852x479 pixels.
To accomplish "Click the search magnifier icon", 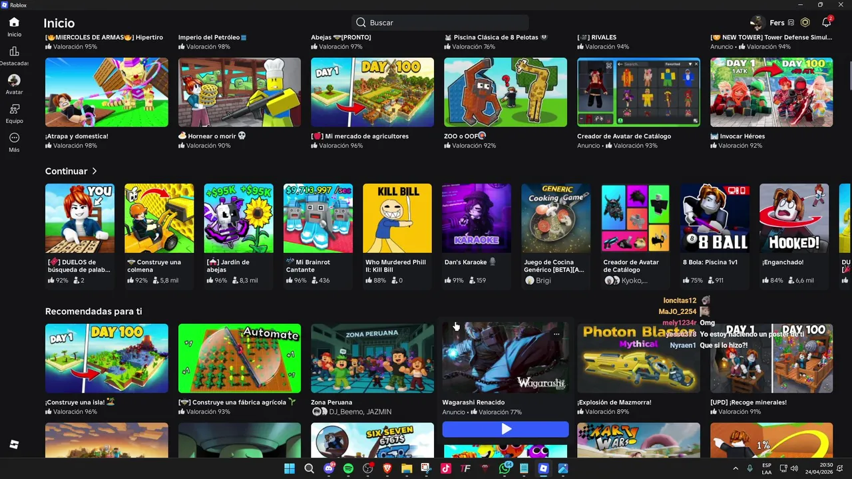I will pyautogui.click(x=361, y=23).
